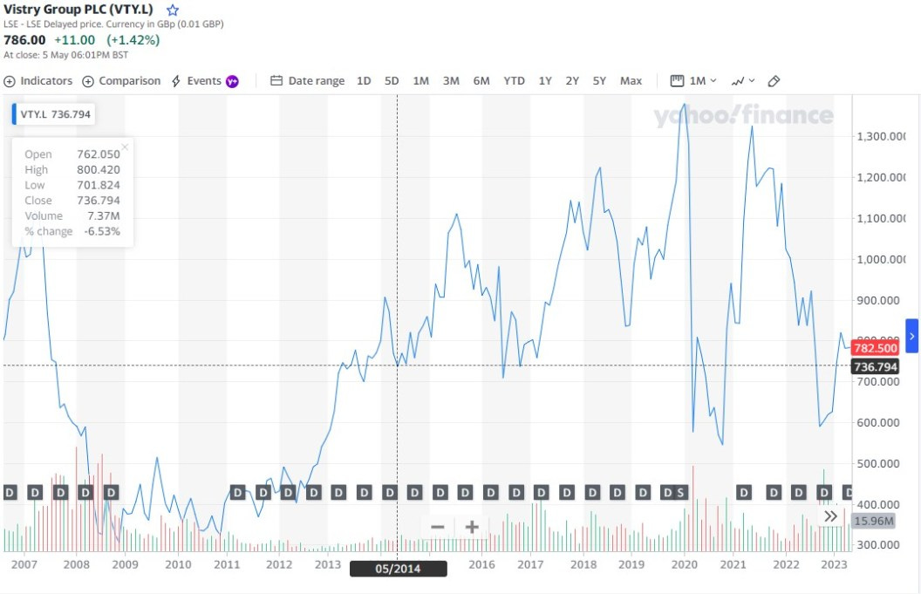Click the 600.000 price axis label

pyautogui.click(x=877, y=422)
